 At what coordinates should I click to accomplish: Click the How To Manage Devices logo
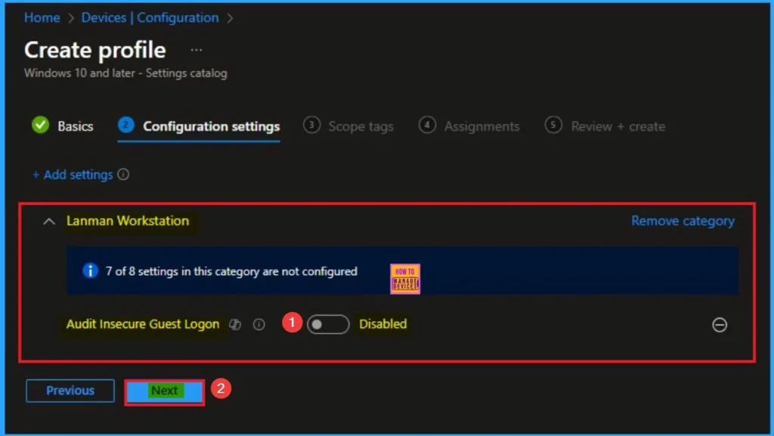(x=405, y=278)
